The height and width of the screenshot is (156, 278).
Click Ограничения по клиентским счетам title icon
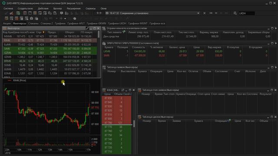point(104,28)
